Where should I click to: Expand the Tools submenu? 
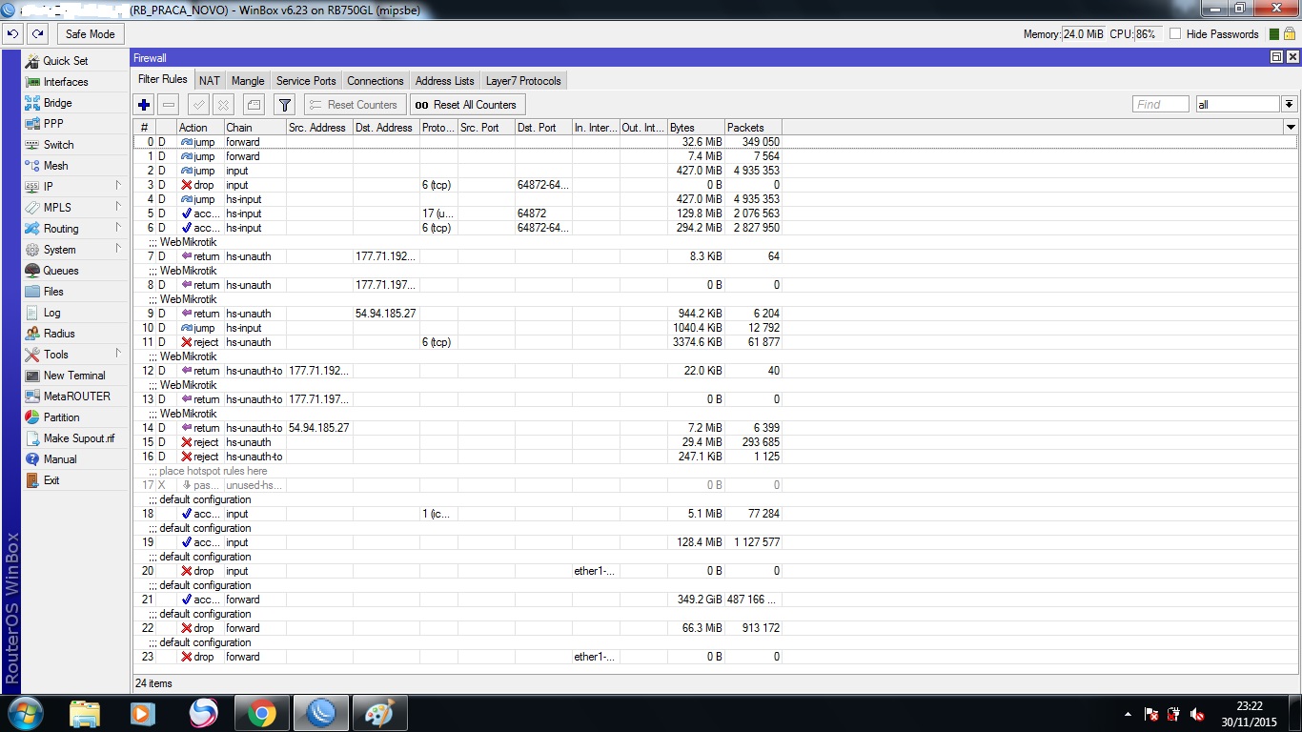pos(75,355)
